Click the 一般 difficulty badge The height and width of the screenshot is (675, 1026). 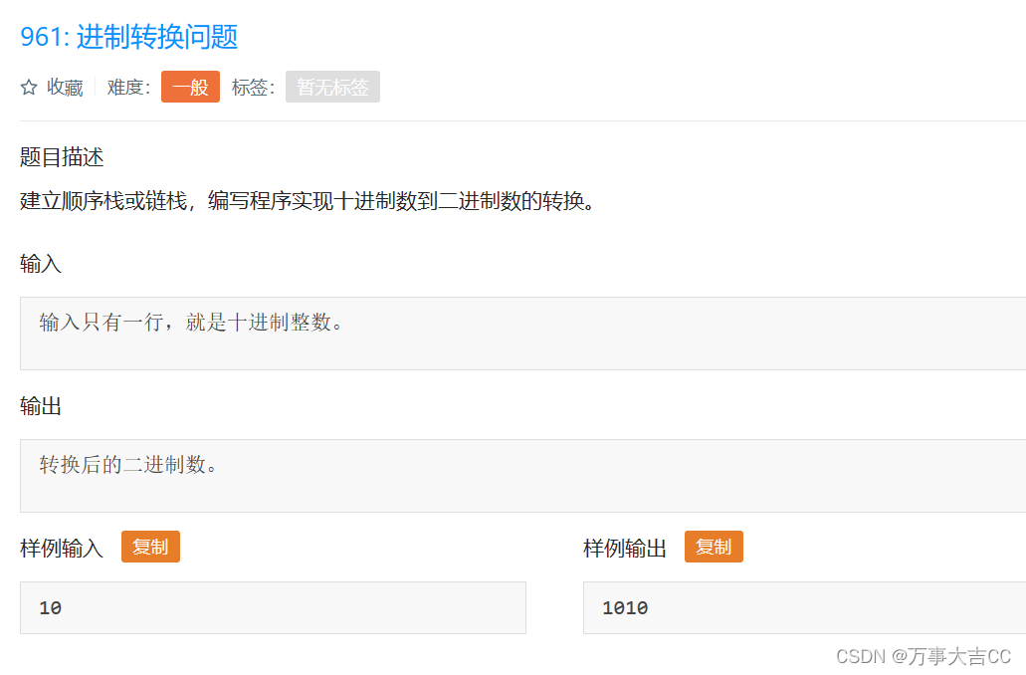[190, 87]
